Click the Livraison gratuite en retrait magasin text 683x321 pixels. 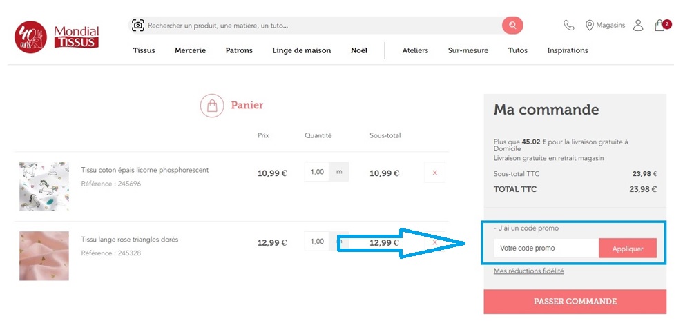[x=548, y=158]
